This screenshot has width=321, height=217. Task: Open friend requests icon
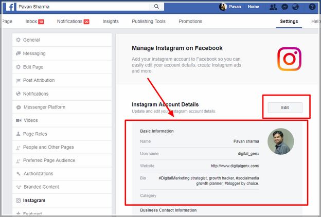pyautogui.click(x=273, y=7)
